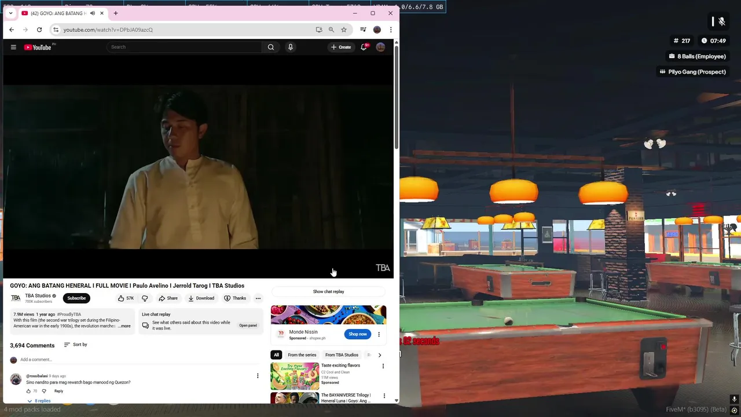Open Chrome media controls icon

pyautogui.click(x=363, y=30)
